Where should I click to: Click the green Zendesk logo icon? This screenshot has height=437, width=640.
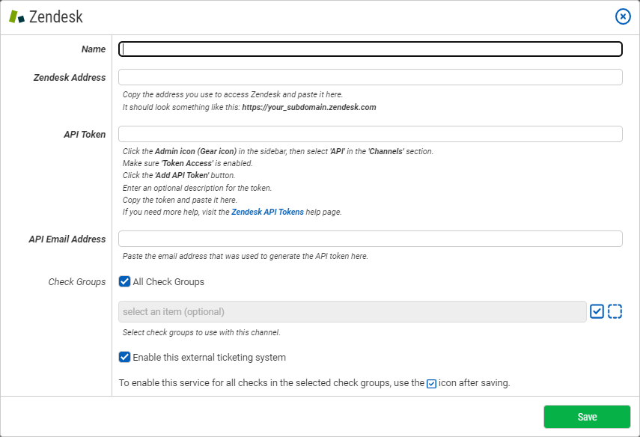16,16
